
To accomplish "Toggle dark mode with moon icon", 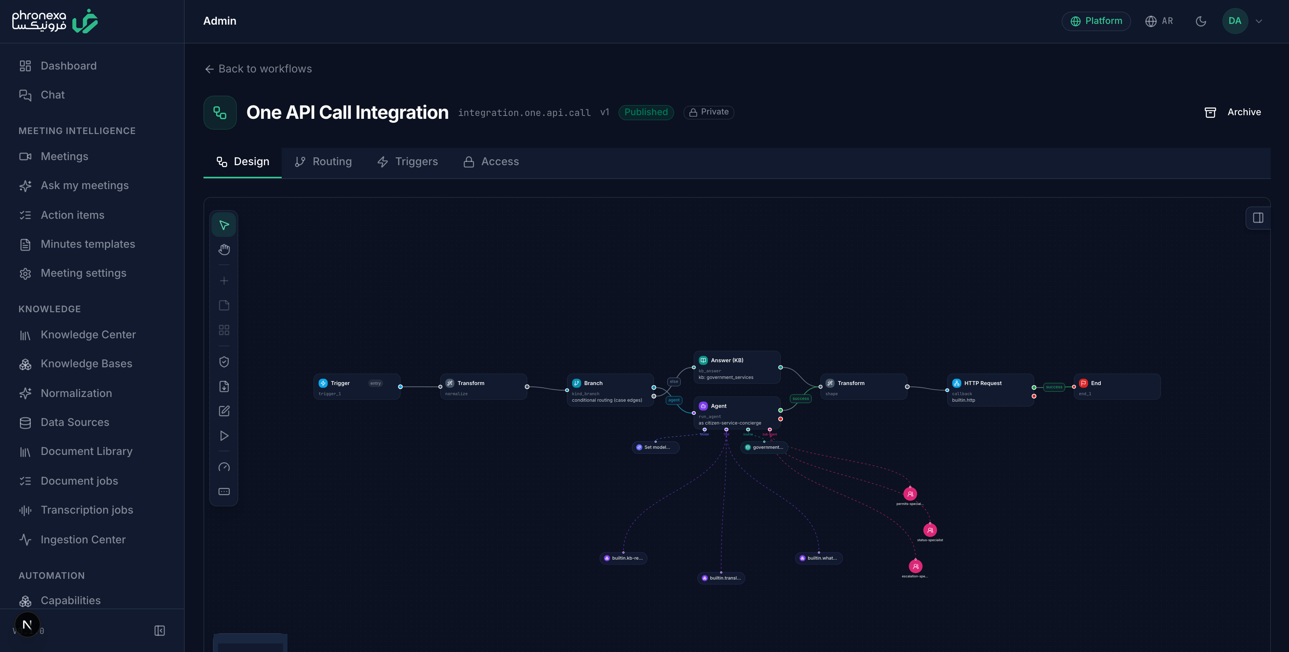I will [x=1201, y=21].
